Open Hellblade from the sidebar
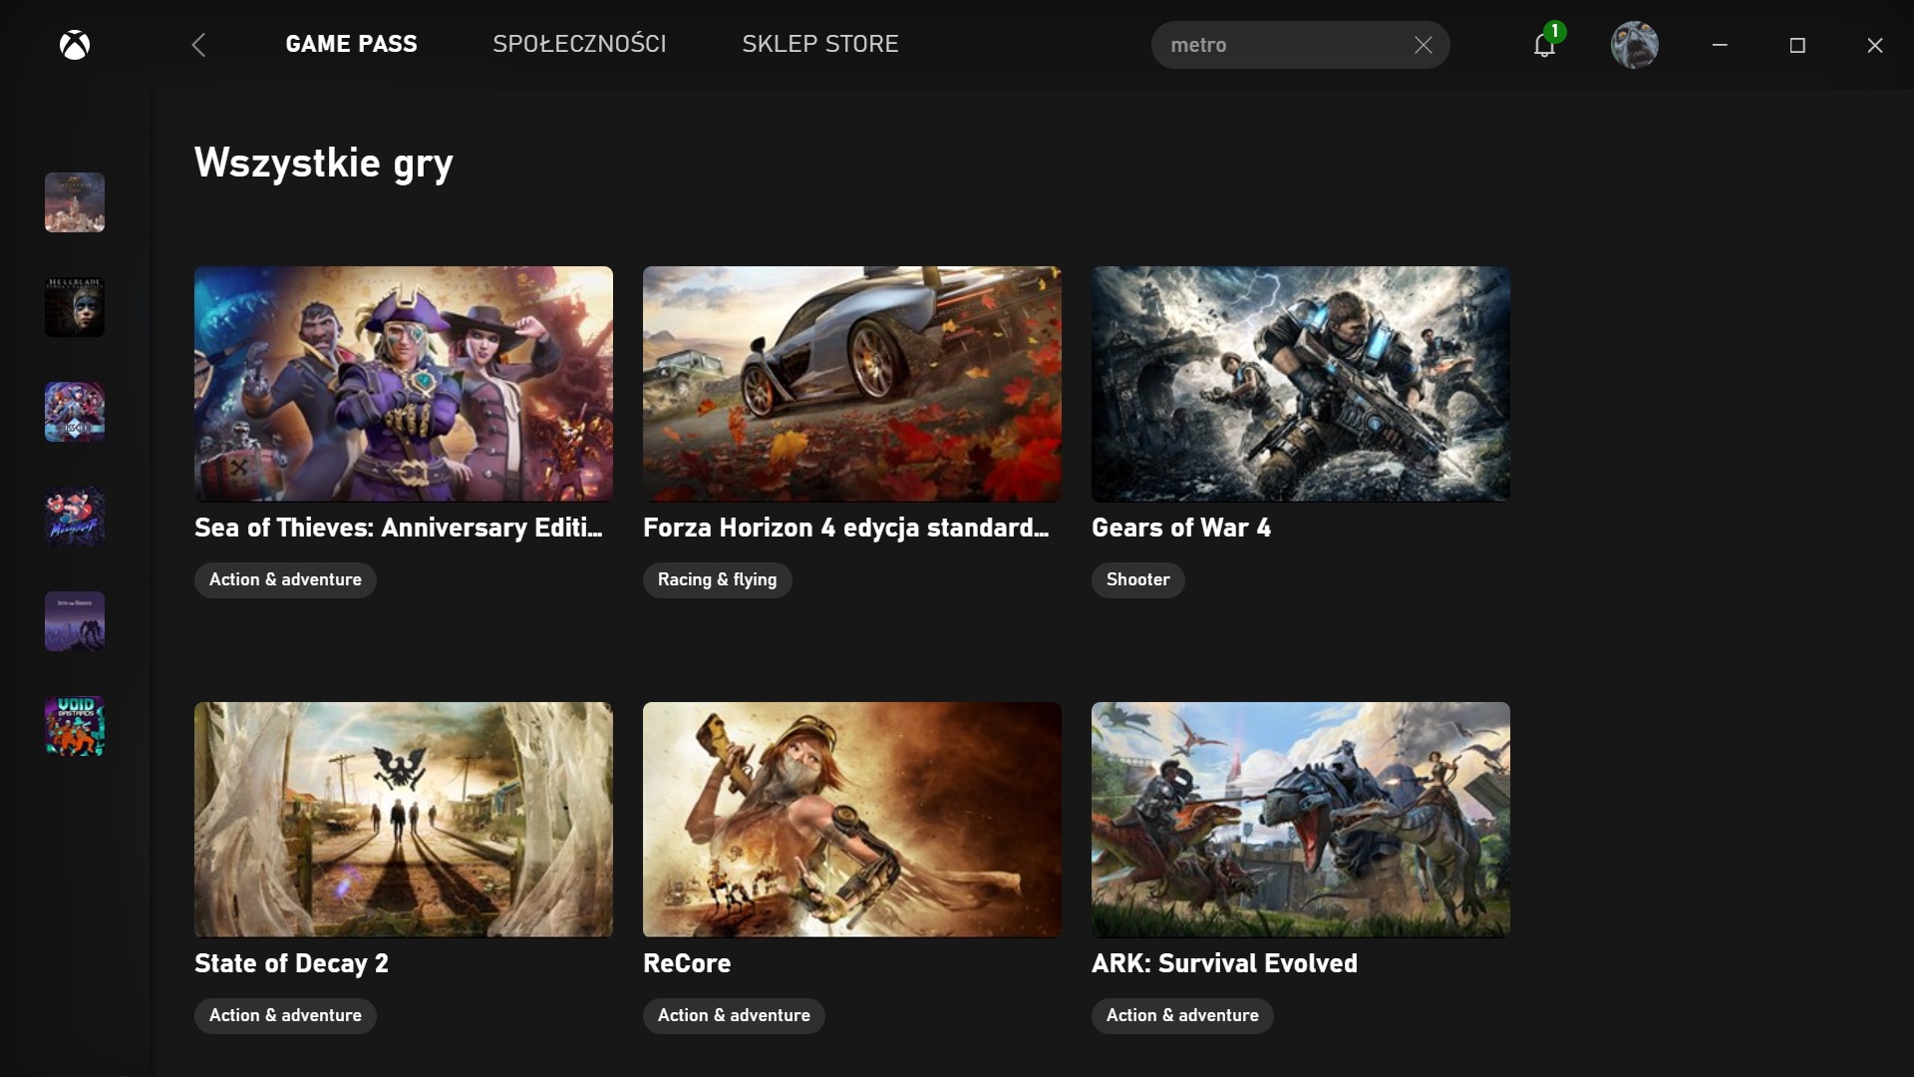The image size is (1914, 1077). coord(75,307)
